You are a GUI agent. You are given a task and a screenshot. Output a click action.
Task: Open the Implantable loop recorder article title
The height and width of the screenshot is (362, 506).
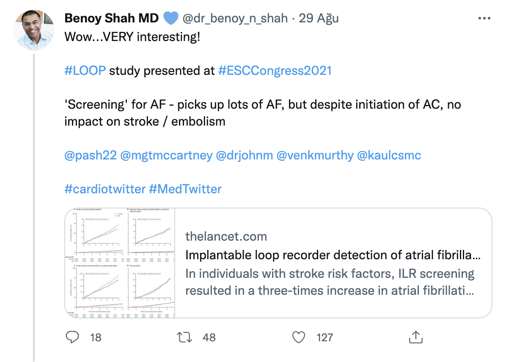tap(333, 255)
